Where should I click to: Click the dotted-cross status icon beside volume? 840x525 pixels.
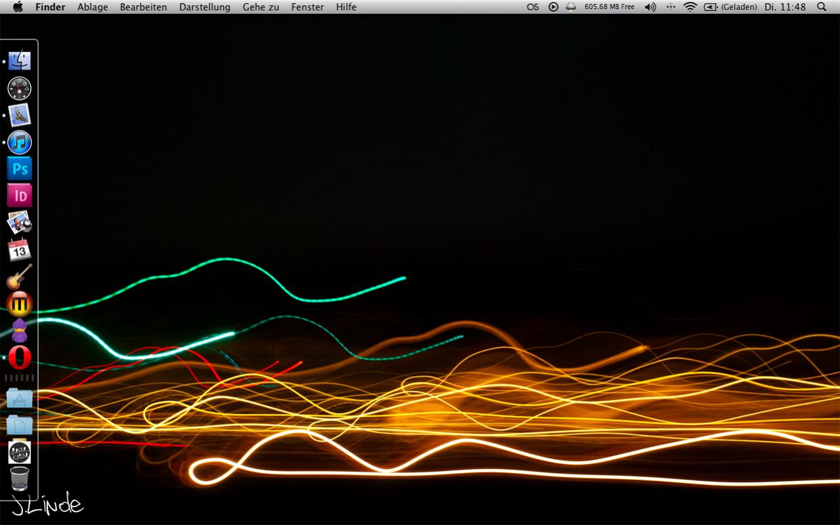click(x=671, y=7)
